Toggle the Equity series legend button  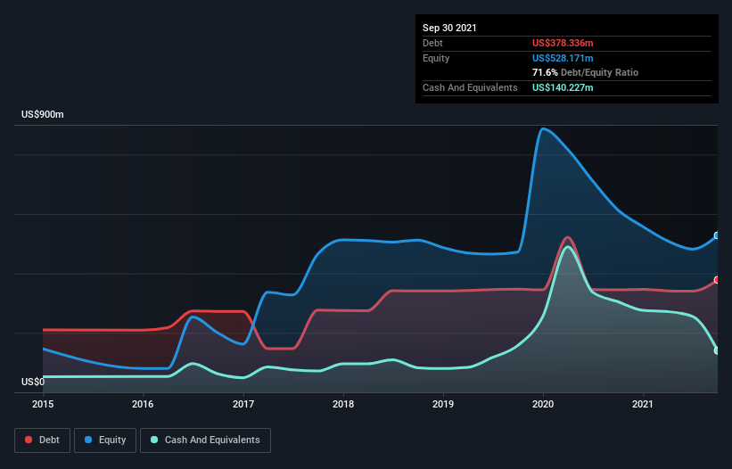tap(105, 440)
